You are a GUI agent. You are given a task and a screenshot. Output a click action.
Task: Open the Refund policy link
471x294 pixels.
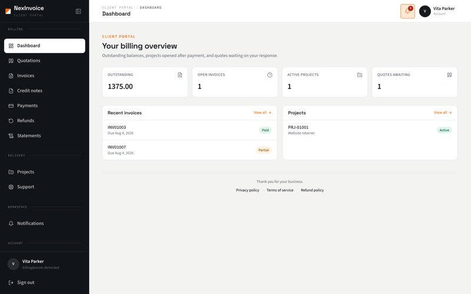point(313,190)
